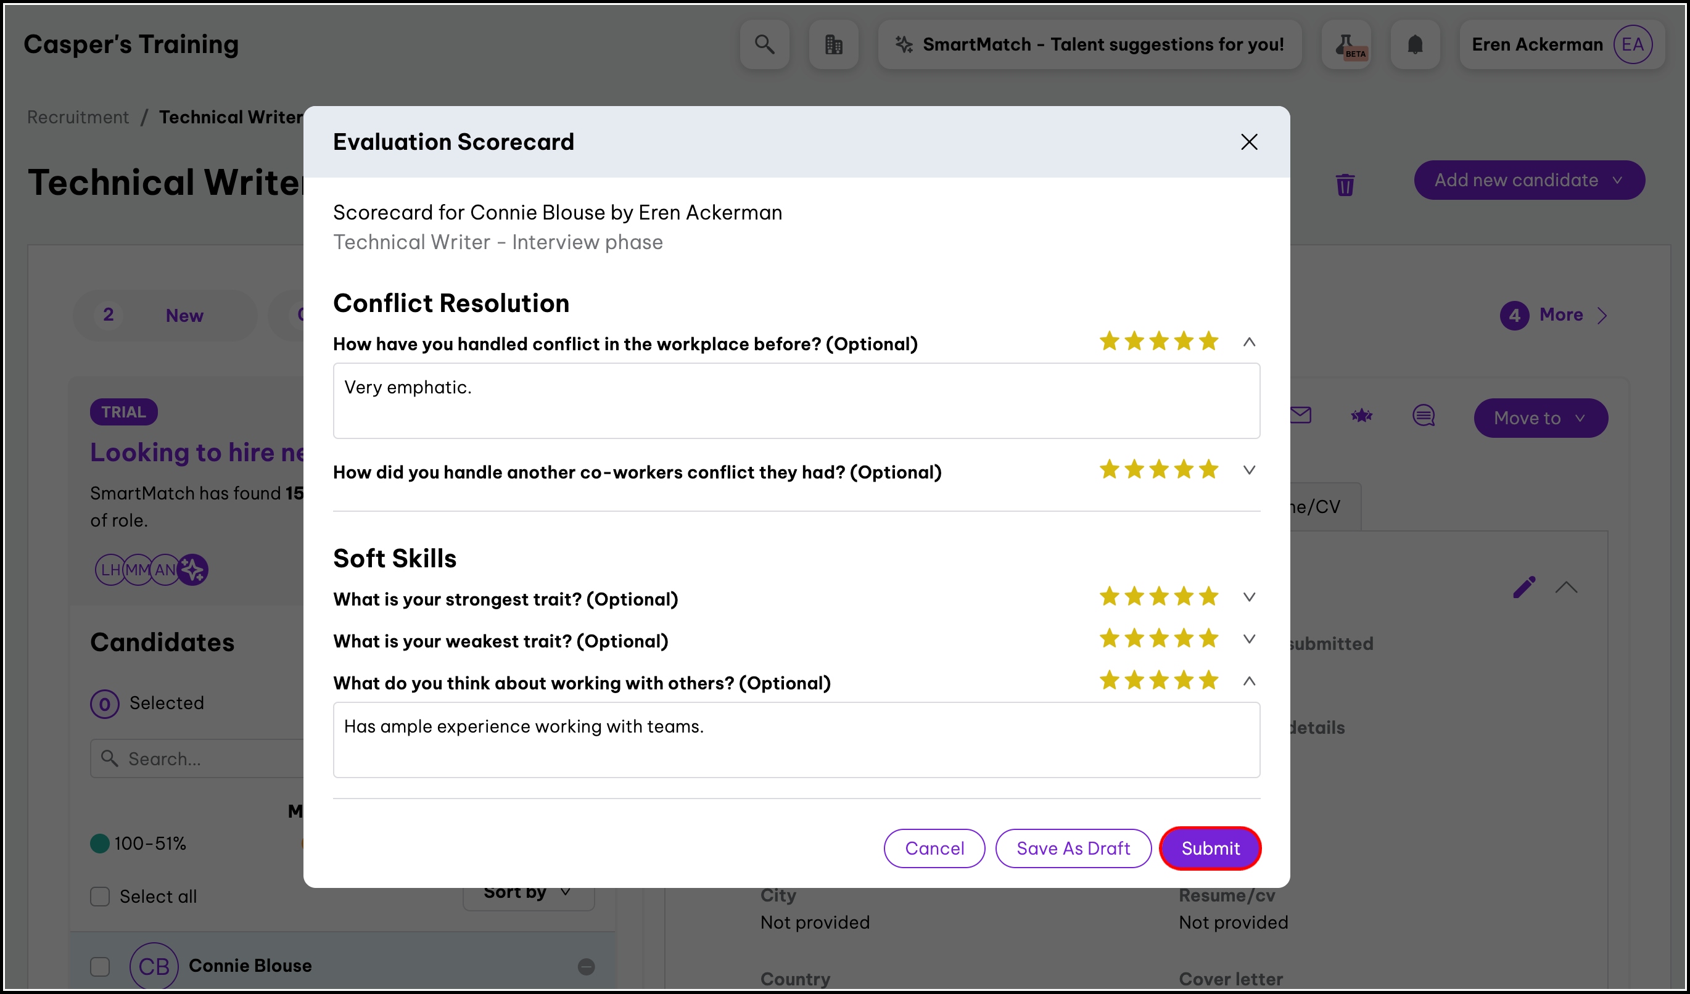
Task: Submit the evaluation scorecard
Action: 1210,848
